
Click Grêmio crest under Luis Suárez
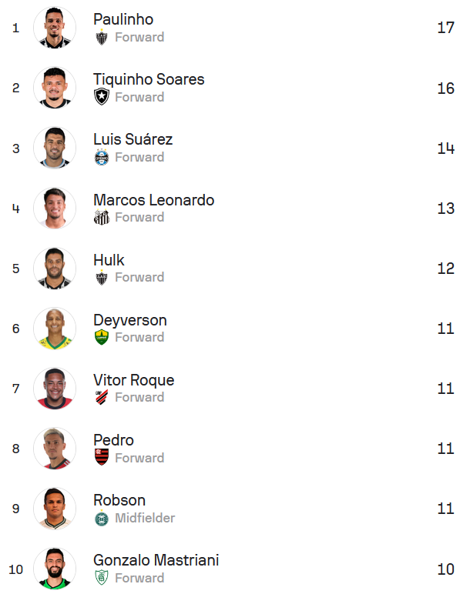(x=102, y=157)
